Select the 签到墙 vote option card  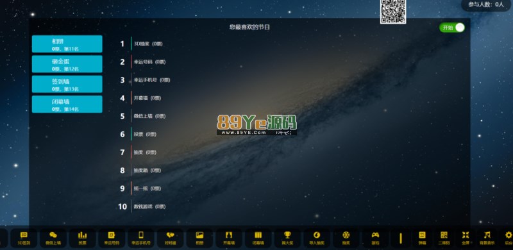click(x=67, y=84)
